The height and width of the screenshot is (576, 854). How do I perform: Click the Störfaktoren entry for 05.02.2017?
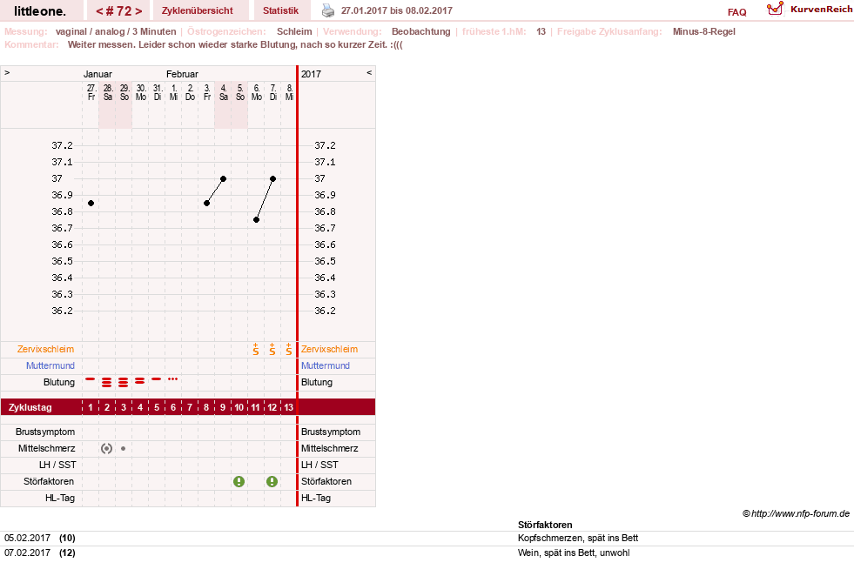pos(427,539)
